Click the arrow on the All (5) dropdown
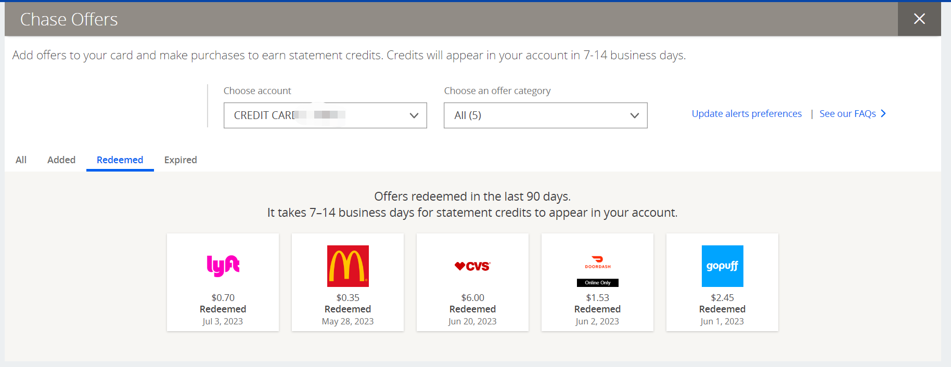This screenshot has height=367, width=951. [x=634, y=115]
